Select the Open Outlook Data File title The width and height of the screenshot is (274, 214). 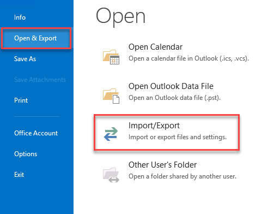pos(171,86)
